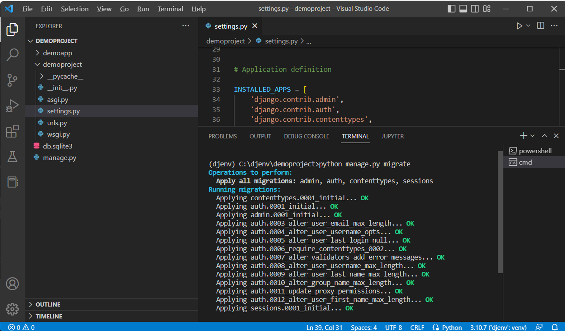Run Python file with play button
The height and width of the screenshot is (331, 565).
point(519,26)
